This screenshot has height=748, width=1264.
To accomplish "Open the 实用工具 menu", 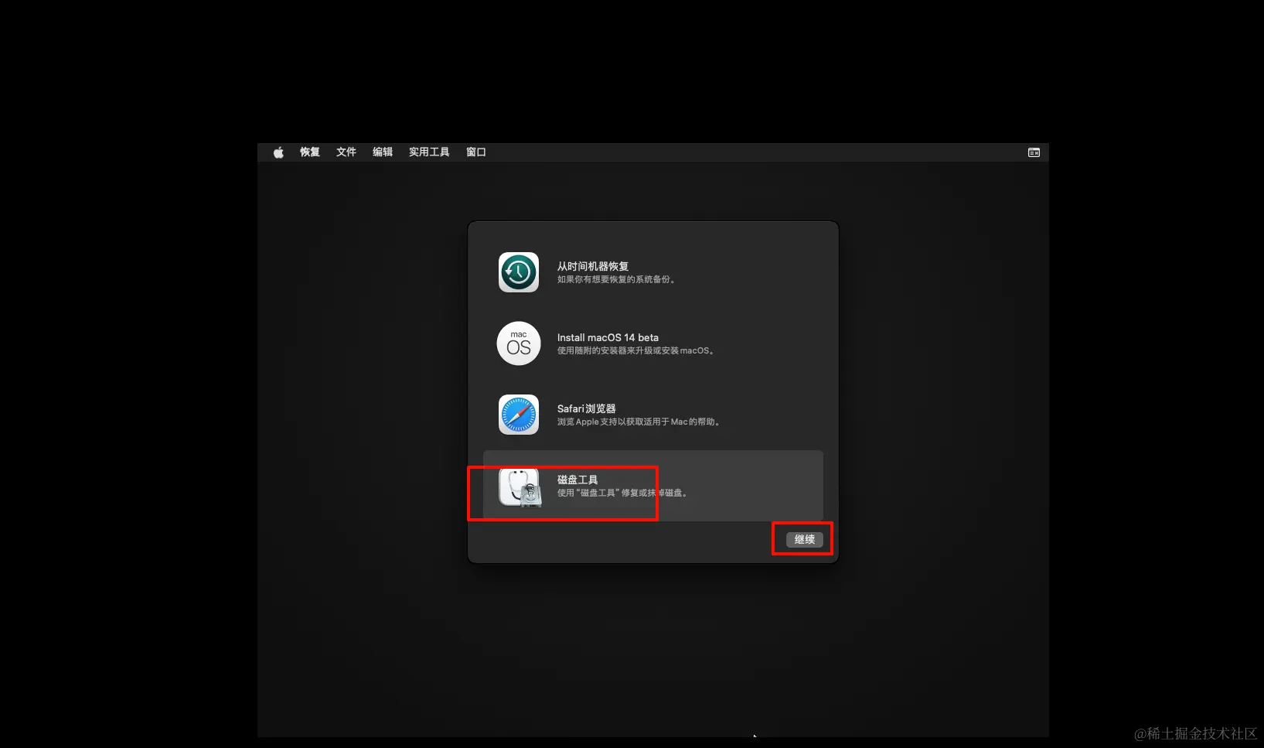I will (429, 152).
